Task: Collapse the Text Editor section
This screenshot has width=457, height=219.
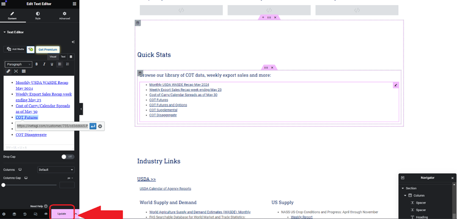Action: [14, 32]
